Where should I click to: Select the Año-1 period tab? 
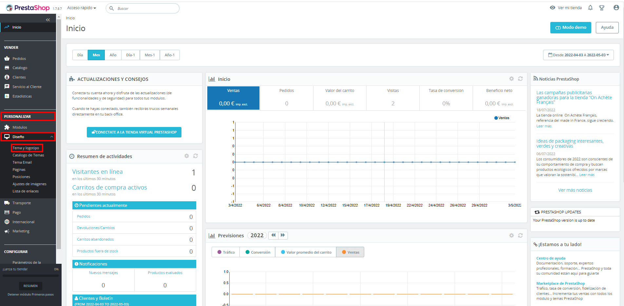pyautogui.click(x=170, y=55)
